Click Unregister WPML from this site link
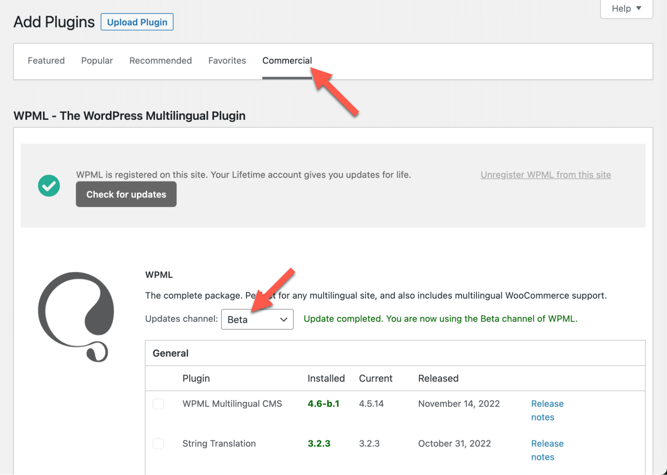Image resolution: width=667 pixels, height=475 pixels. (x=546, y=174)
